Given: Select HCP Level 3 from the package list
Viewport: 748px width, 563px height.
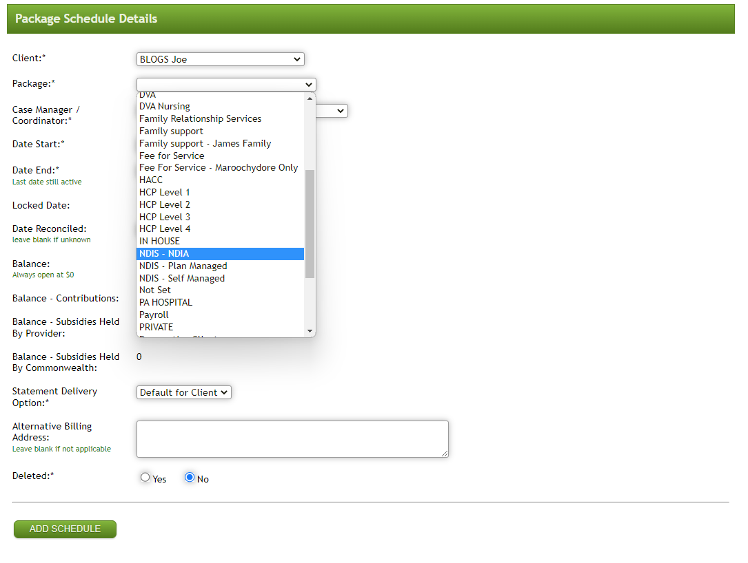Looking at the screenshot, I should 164,216.
